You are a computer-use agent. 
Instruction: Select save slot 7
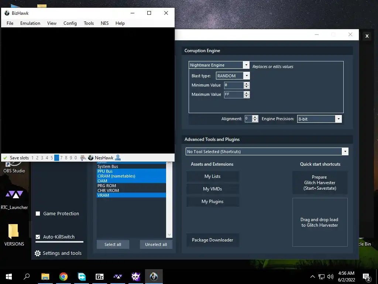click(x=61, y=158)
